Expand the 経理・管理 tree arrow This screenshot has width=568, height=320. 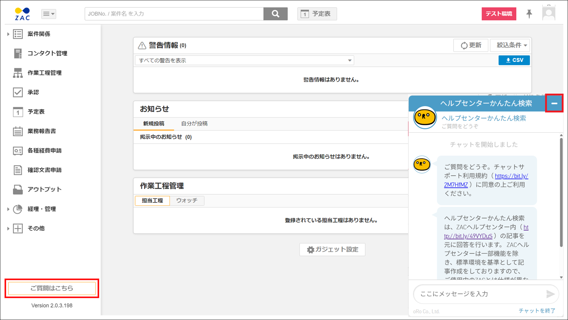8,209
